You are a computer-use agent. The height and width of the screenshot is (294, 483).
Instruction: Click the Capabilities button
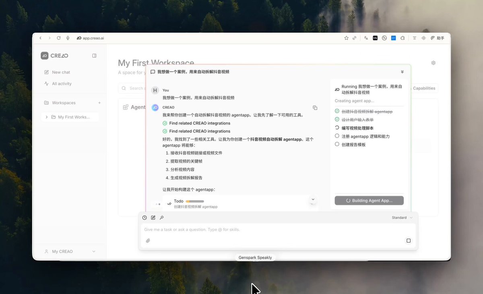coord(423,88)
